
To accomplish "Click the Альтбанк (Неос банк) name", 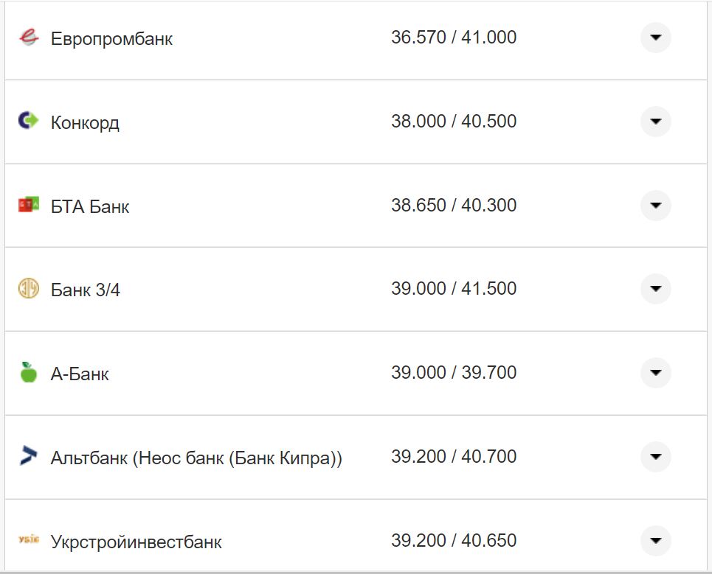I will (196, 458).
